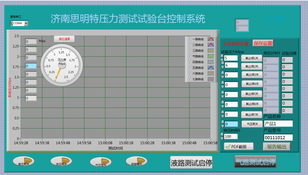Uncheck the 六路曲线 curve checkbox
Viewport: 308px width, 175px height.
[189, 73]
